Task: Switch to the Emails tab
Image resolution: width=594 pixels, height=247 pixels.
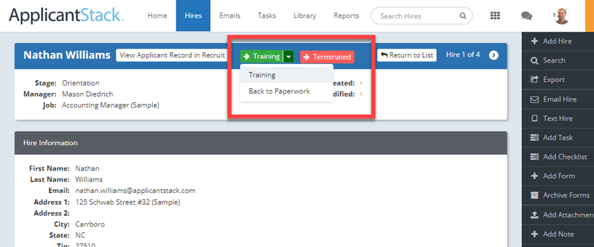Action: (x=229, y=16)
